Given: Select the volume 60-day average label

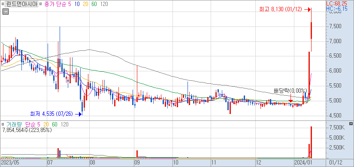Looking at the screenshot, I should tap(54, 124).
